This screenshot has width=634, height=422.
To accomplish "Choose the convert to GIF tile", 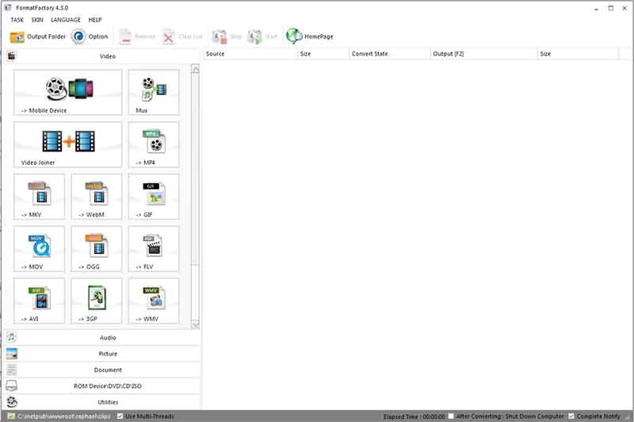I will point(154,197).
